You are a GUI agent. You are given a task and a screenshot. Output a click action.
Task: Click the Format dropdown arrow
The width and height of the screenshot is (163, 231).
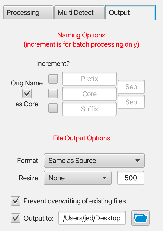[x=138, y=161]
